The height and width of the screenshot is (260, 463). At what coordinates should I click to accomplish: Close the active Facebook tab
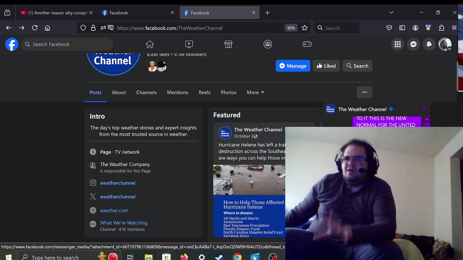coord(254,13)
